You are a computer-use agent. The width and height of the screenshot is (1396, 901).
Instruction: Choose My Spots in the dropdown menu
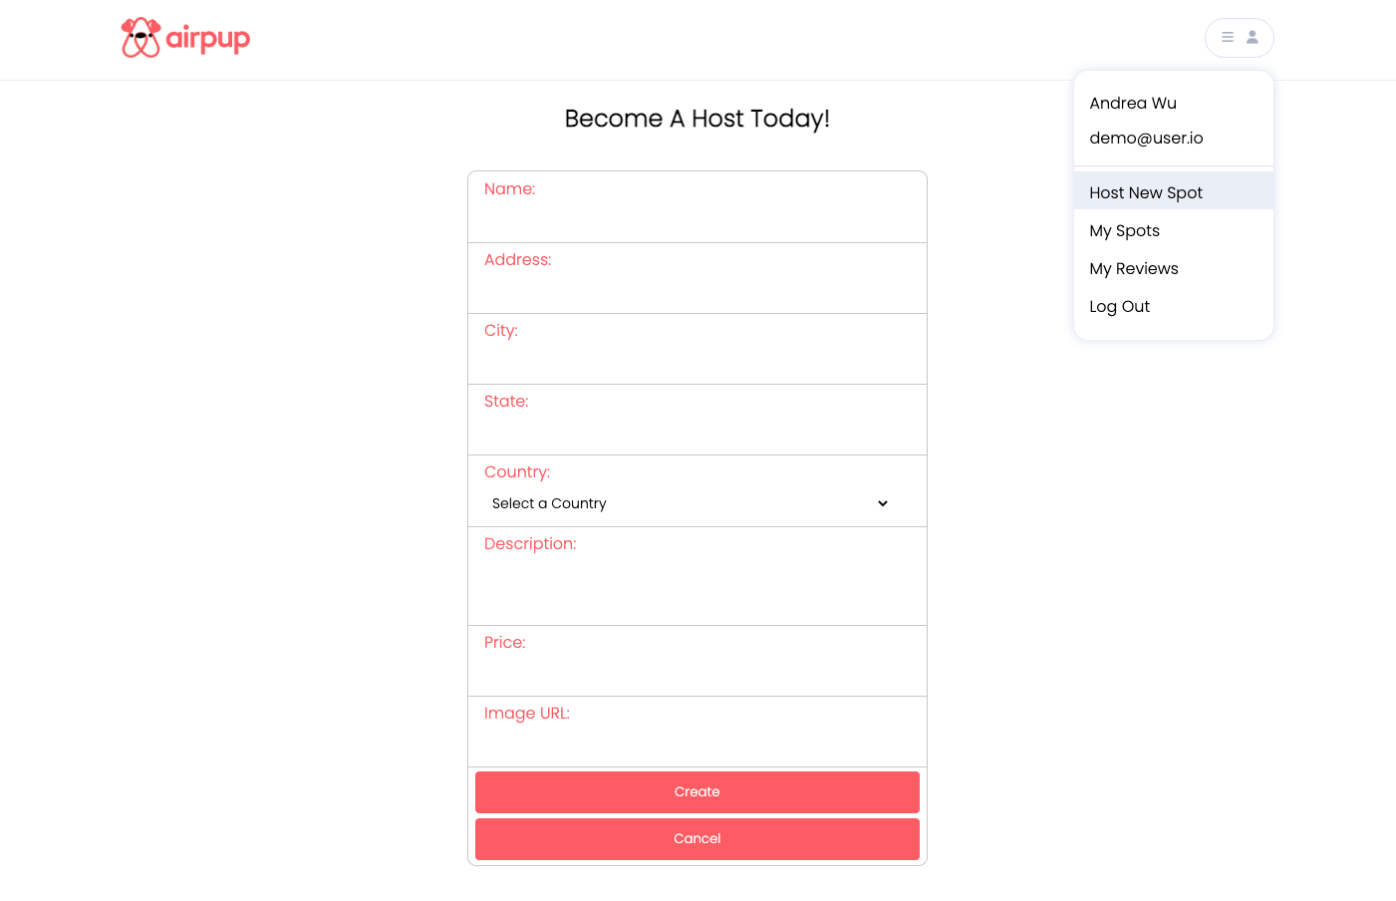1124,230
